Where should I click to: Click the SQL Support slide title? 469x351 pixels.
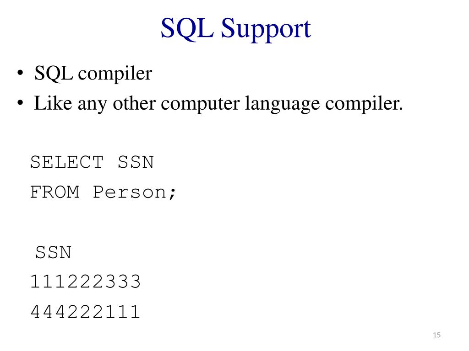(x=236, y=29)
